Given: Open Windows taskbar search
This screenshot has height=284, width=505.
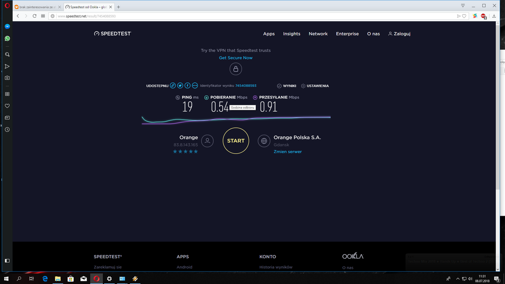Looking at the screenshot, I should pos(19,278).
